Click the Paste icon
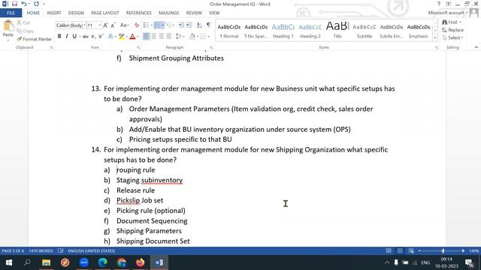The width and height of the screenshot is (481, 270). coord(8,29)
